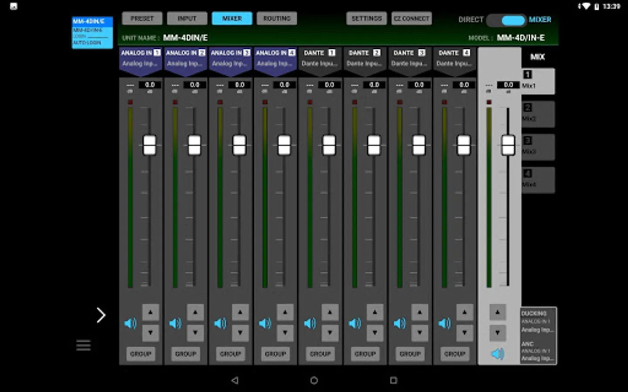Go to the ROUTING tab

pyautogui.click(x=277, y=18)
